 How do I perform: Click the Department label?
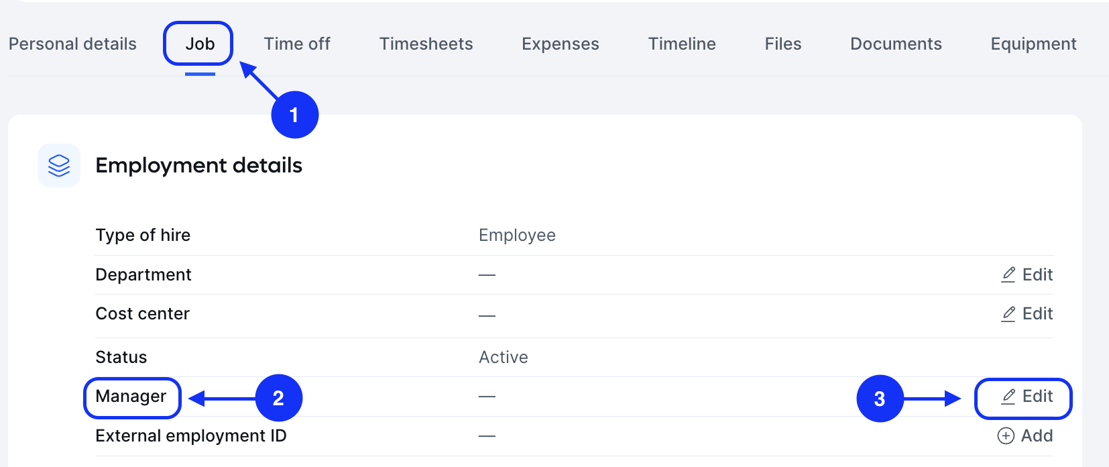click(143, 274)
